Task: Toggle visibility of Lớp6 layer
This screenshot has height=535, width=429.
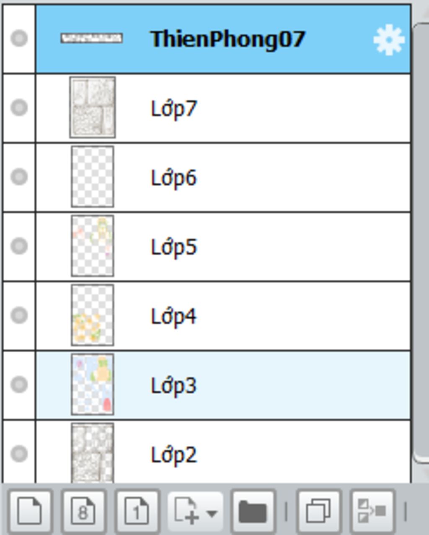Action: click(x=19, y=177)
